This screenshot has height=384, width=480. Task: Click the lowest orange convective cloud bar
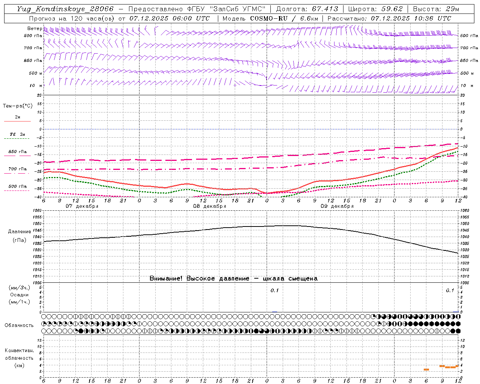pyautogui.click(x=426, y=370)
